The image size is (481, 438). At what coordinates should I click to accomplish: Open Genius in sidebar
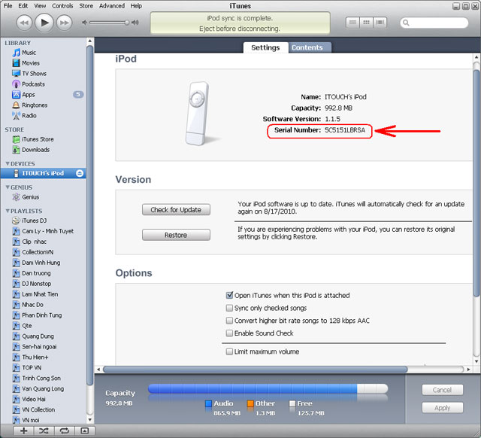[30, 197]
